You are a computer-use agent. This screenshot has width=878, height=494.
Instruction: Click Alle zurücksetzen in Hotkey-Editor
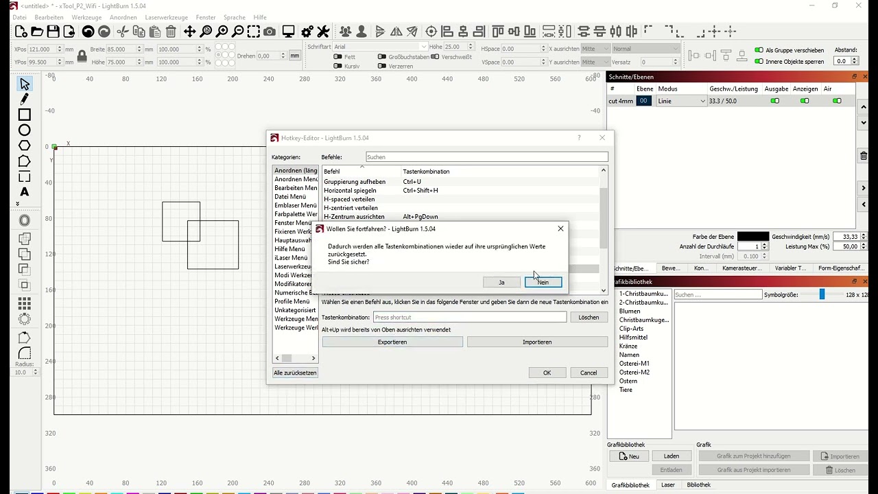pos(295,373)
